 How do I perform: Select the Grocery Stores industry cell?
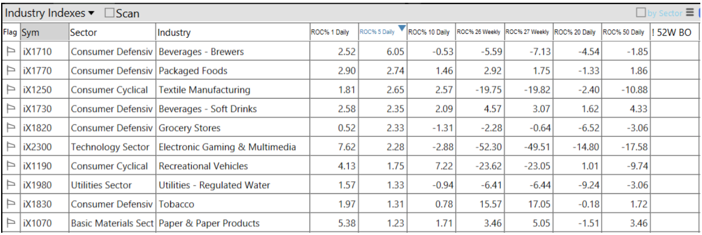(x=190, y=128)
